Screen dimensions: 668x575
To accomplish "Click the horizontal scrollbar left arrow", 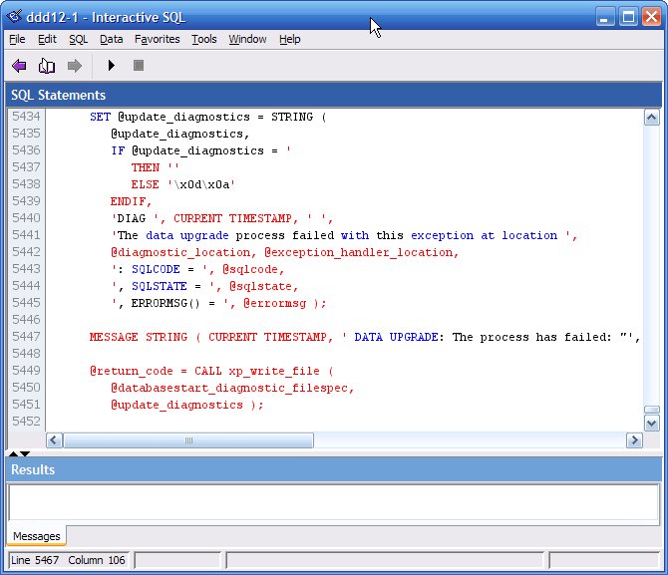I will 54,440.
